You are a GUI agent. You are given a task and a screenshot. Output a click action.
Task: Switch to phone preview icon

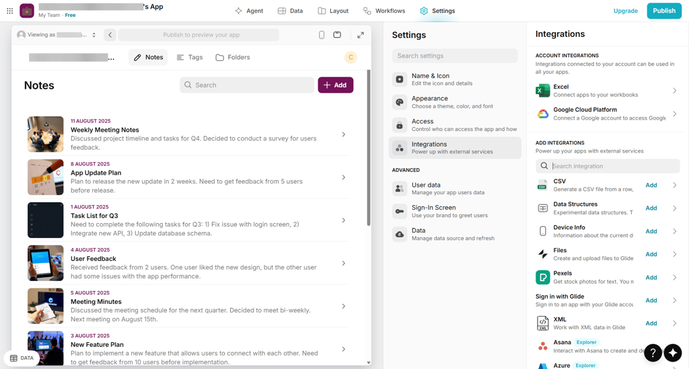click(322, 35)
